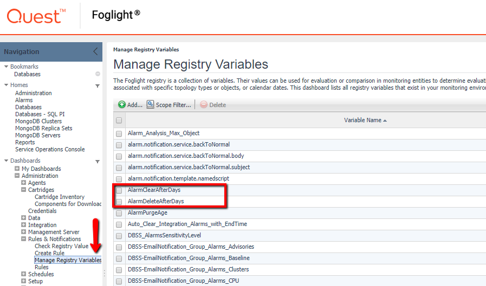
Task: Expand the Schedules tree node
Action: [23, 274]
